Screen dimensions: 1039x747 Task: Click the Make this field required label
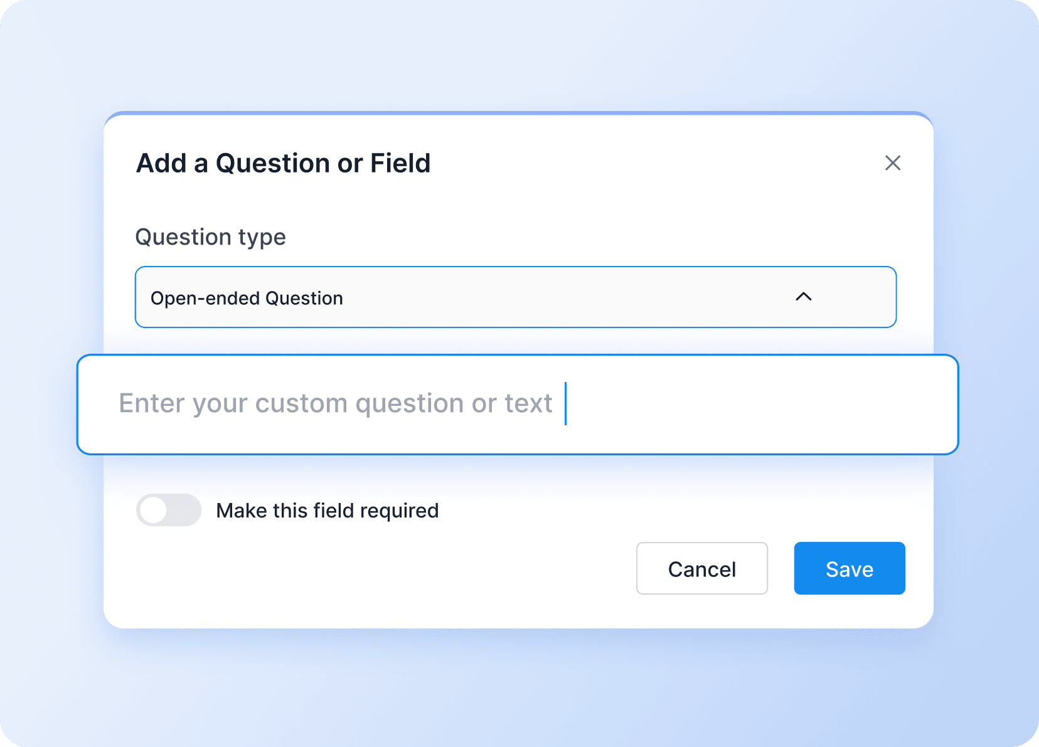coord(327,511)
